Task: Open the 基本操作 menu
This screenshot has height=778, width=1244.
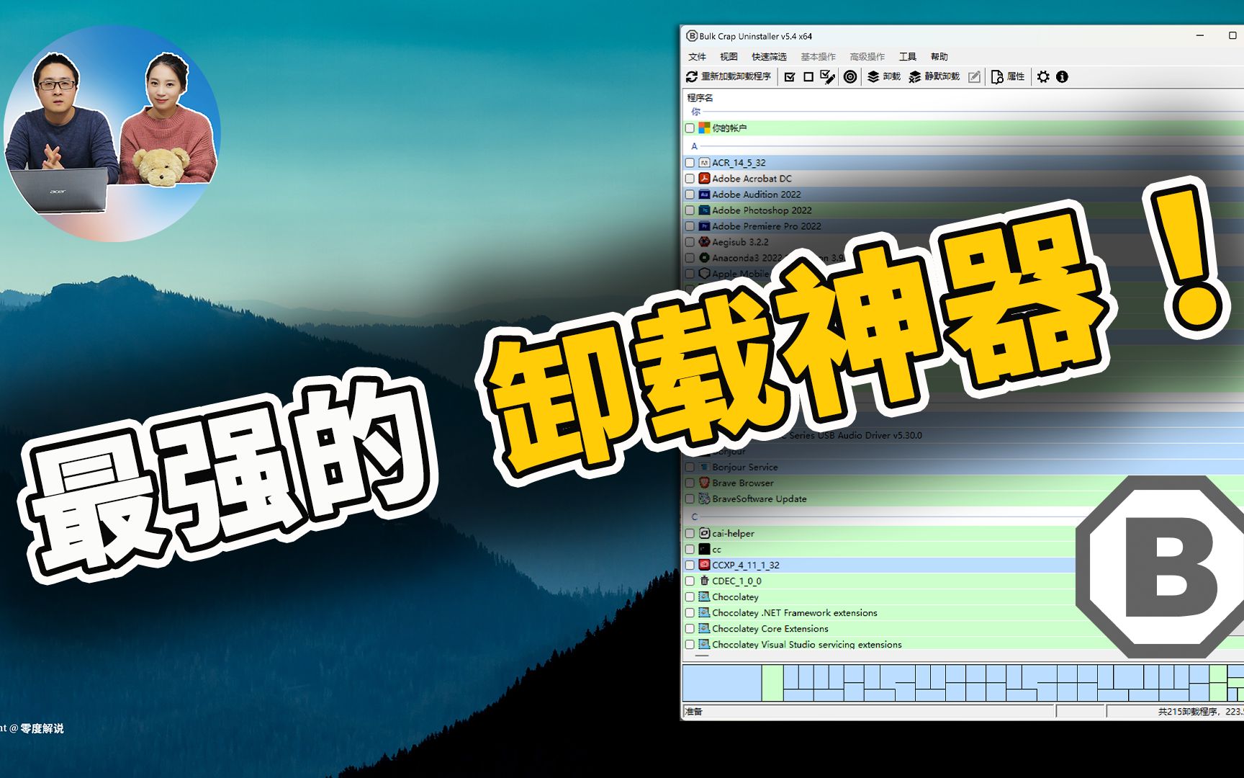Action: tap(818, 56)
